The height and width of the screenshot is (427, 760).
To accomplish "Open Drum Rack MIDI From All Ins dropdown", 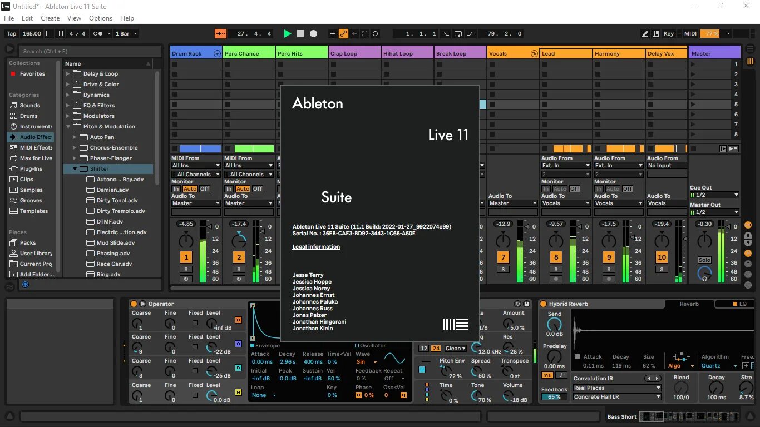I will click(196, 165).
